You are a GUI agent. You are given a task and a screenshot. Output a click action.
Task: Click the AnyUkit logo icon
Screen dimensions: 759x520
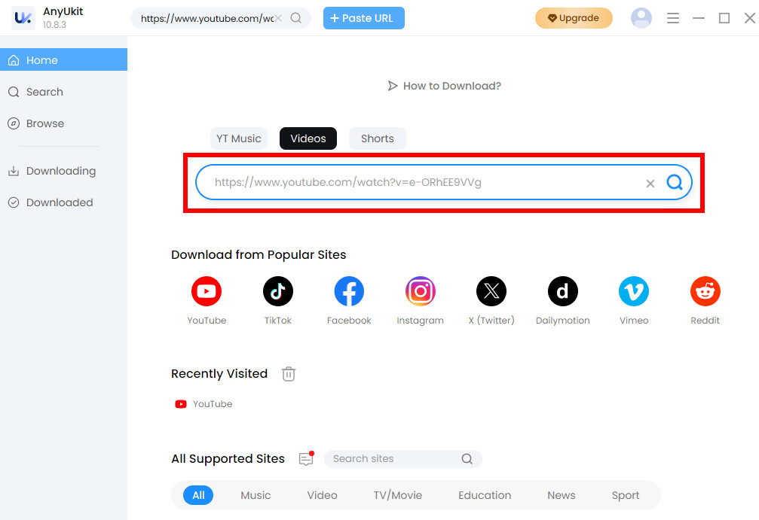click(x=23, y=18)
